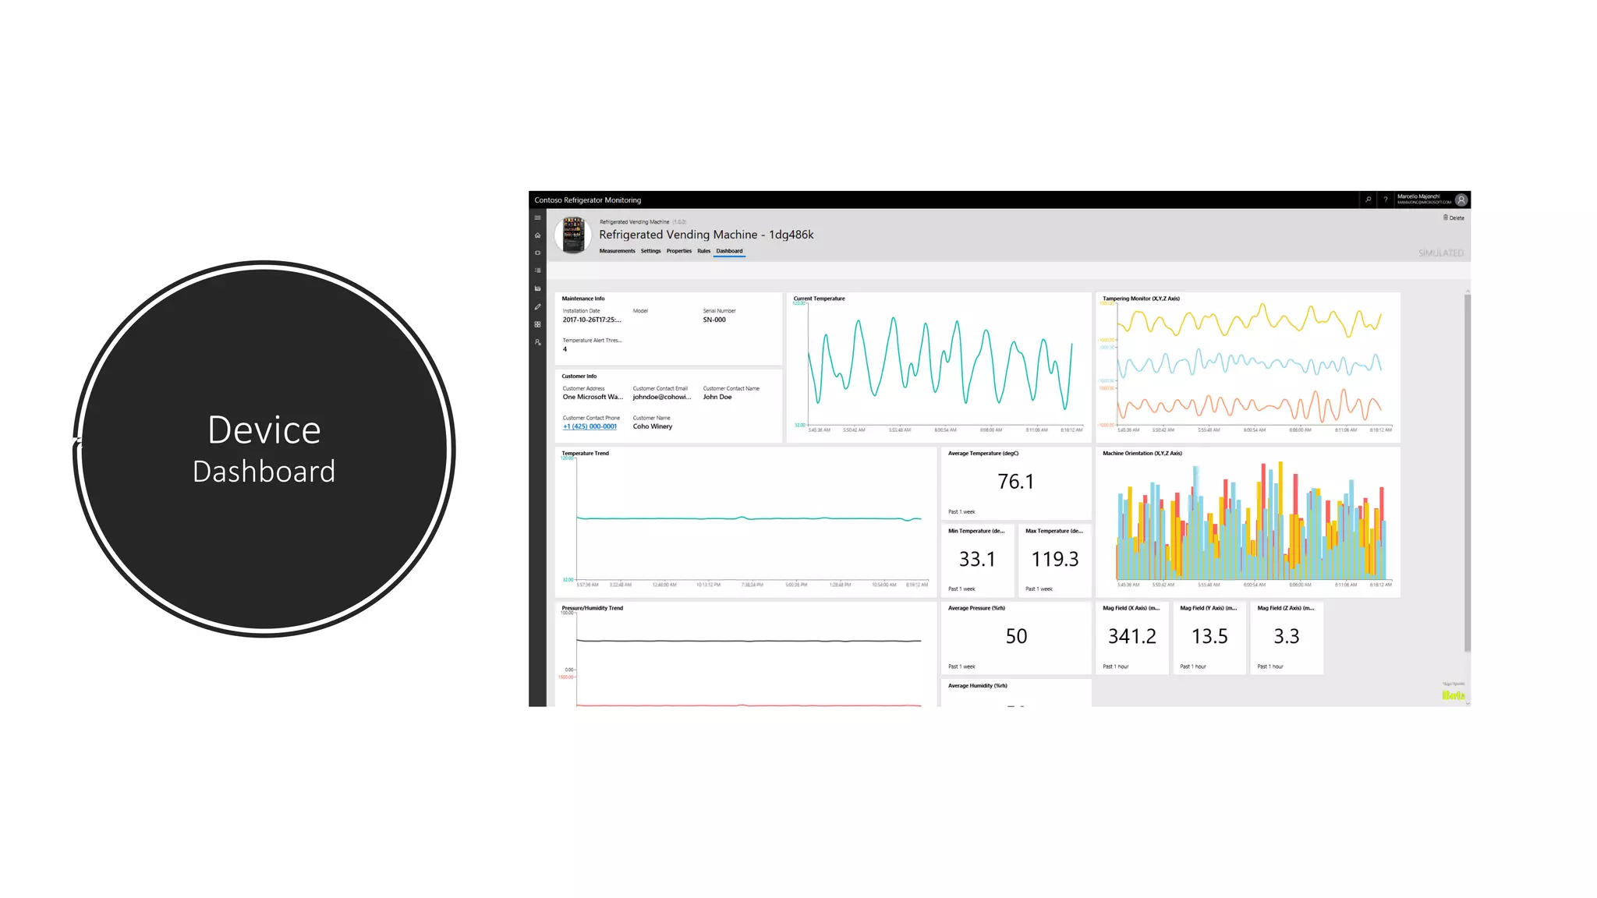
Task: Click the Contoso Refrigerator Monitoring title
Action: (587, 200)
